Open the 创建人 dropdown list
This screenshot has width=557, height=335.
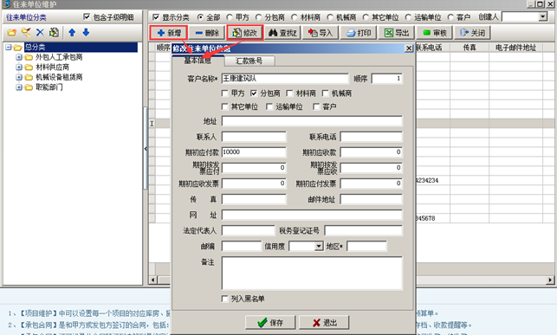coord(542,16)
